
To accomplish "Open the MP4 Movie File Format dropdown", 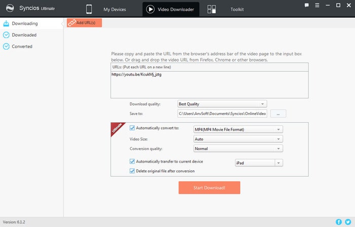I will click(x=238, y=129).
